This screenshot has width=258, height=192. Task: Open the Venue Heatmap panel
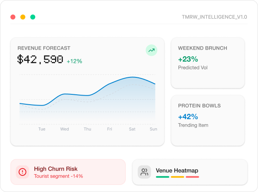click(x=190, y=172)
